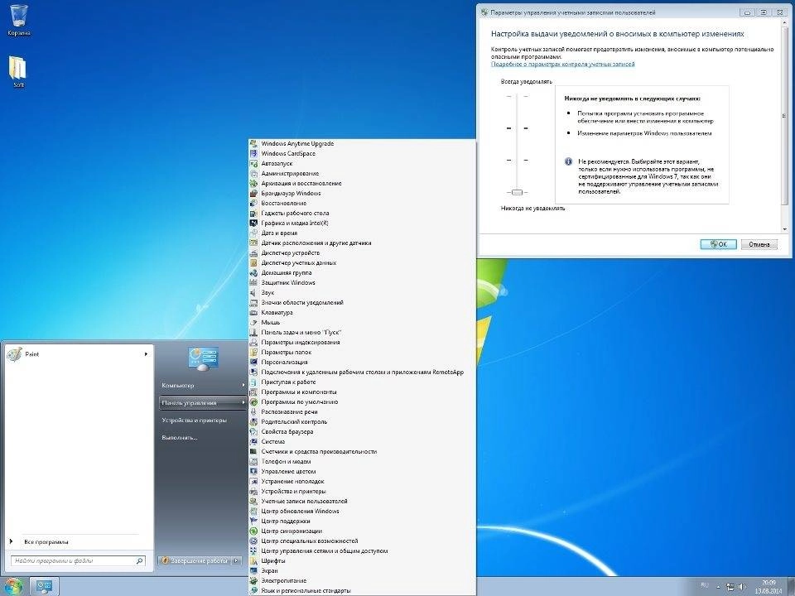The height and width of the screenshot is (596, 795).
Task: Click the Control Panel taskbar button
Action: click(44, 587)
